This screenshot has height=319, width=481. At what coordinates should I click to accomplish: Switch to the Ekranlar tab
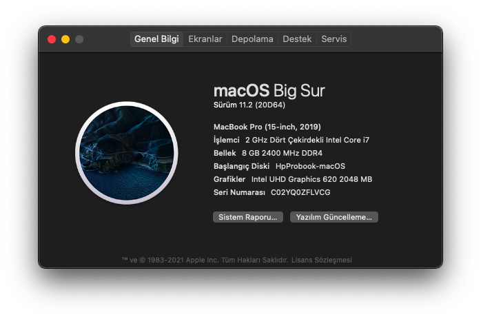(x=205, y=39)
